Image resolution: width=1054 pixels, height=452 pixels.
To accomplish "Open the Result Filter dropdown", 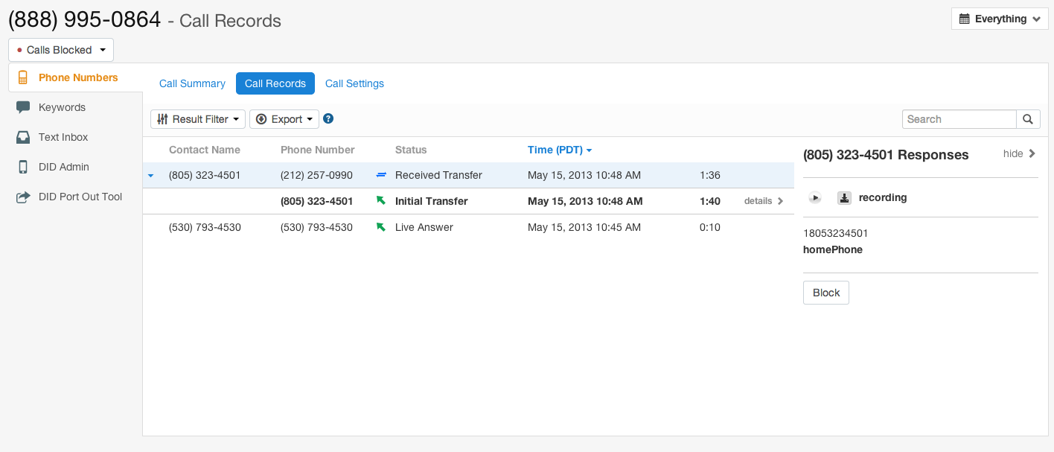I will tap(198, 119).
